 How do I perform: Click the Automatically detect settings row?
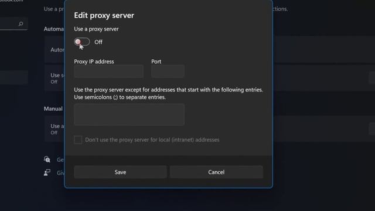pyautogui.click(x=54, y=50)
